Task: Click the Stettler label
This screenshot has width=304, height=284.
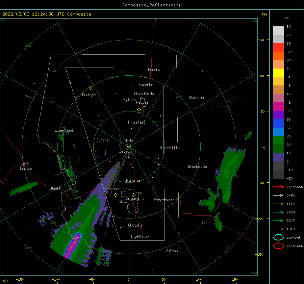Action: [197, 98]
